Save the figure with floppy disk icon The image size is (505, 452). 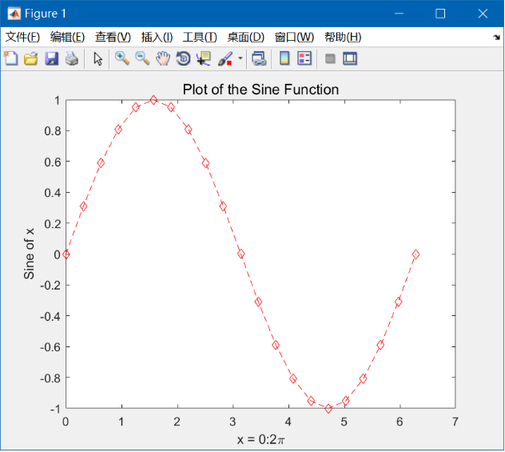point(51,58)
